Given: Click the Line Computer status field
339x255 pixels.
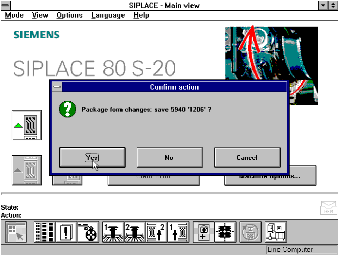Looking at the screenshot, I should click(x=302, y=250).
